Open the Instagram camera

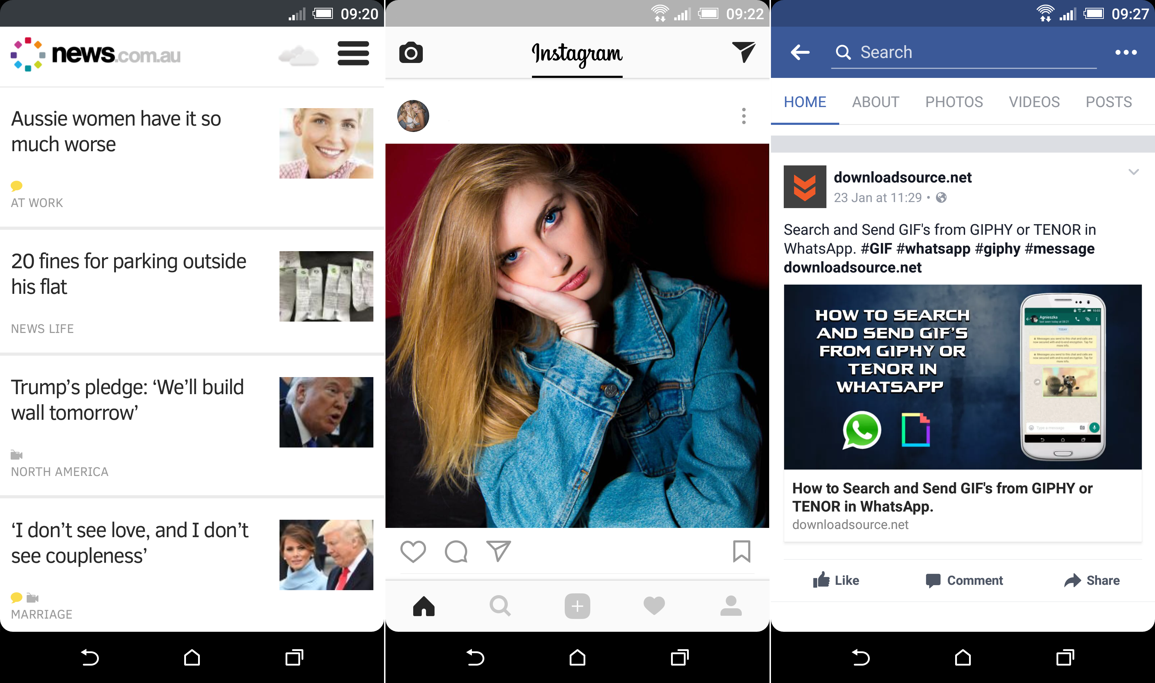point(411,52)
